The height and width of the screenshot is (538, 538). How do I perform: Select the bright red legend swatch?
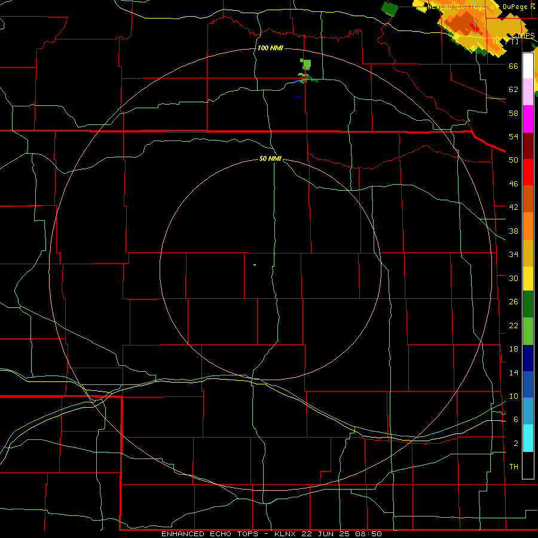click(x=528, y=172)
